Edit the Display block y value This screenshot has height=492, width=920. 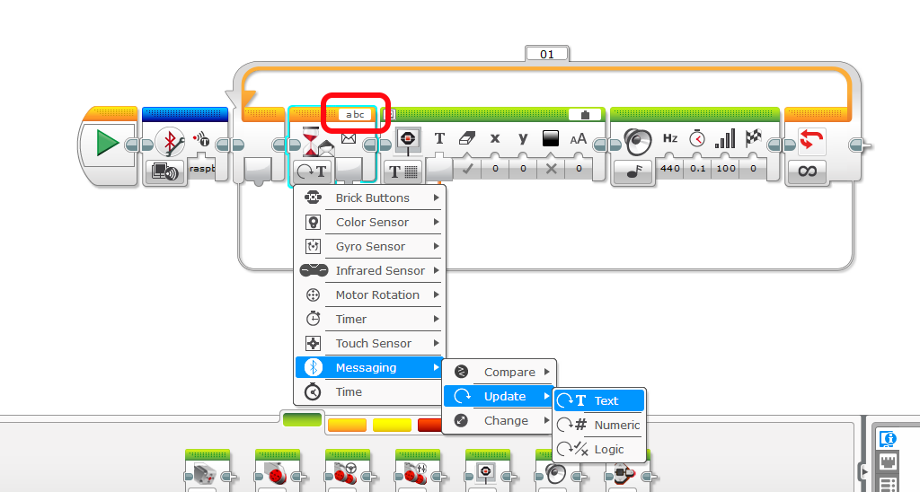pyautogui.click(x=523, y=168)
